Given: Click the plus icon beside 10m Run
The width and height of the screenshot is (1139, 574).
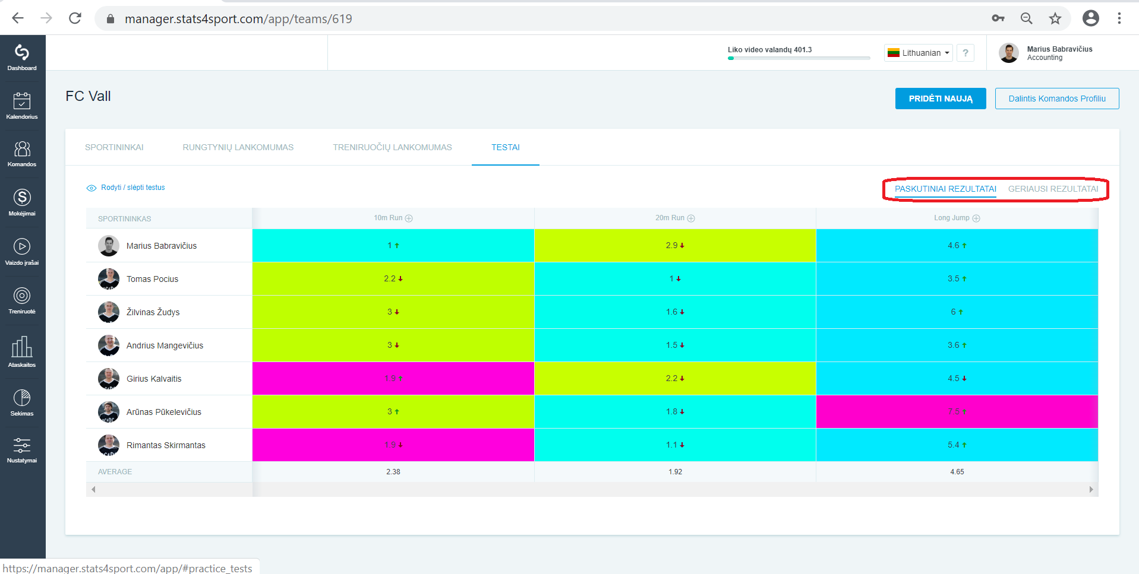Looking at the screenshot, I should click(409, 218).
